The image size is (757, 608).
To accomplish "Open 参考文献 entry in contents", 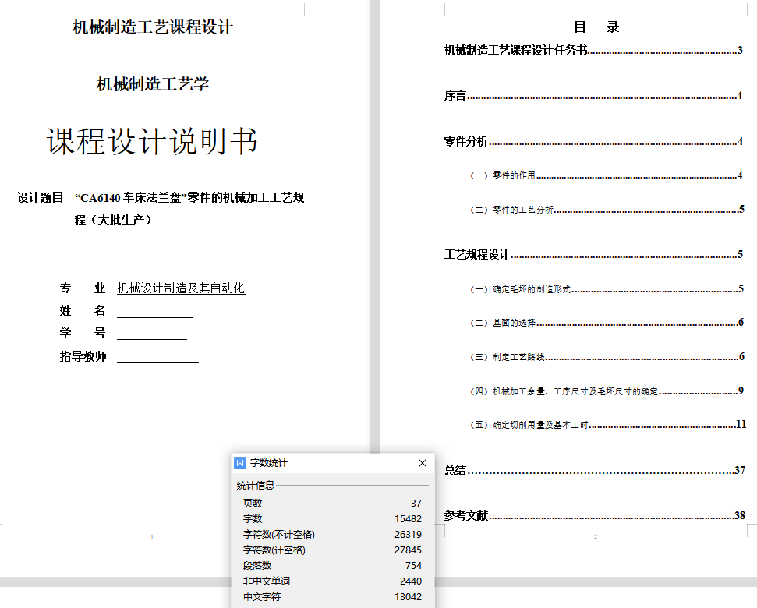I will [x=466, y=516].
